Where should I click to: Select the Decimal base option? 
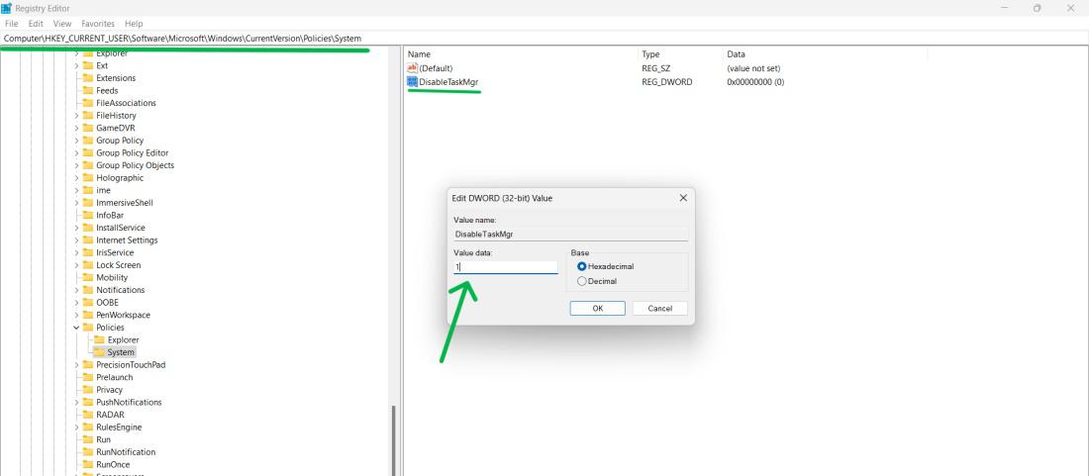pyautogui.click(x=582, y=282)
